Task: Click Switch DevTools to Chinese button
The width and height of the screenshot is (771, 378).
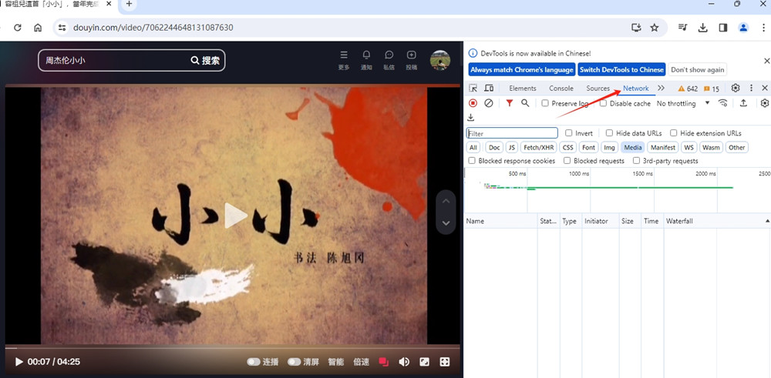Action: pyautogui.click(x=621, y=70)
